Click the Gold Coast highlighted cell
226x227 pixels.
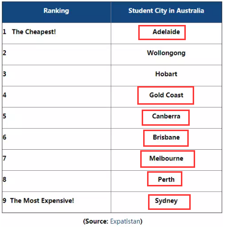pyautogui.click(x=166, y=95)
